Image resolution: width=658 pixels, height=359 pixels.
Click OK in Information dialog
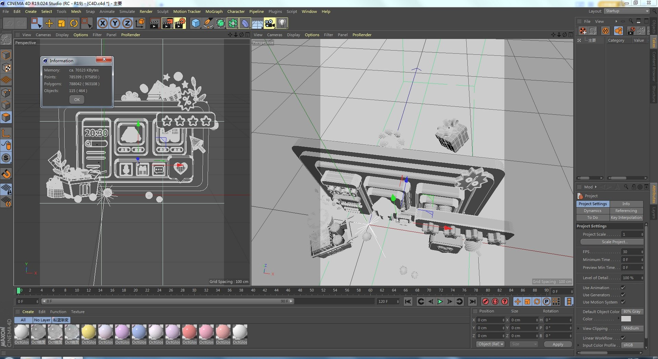[77, 100]
